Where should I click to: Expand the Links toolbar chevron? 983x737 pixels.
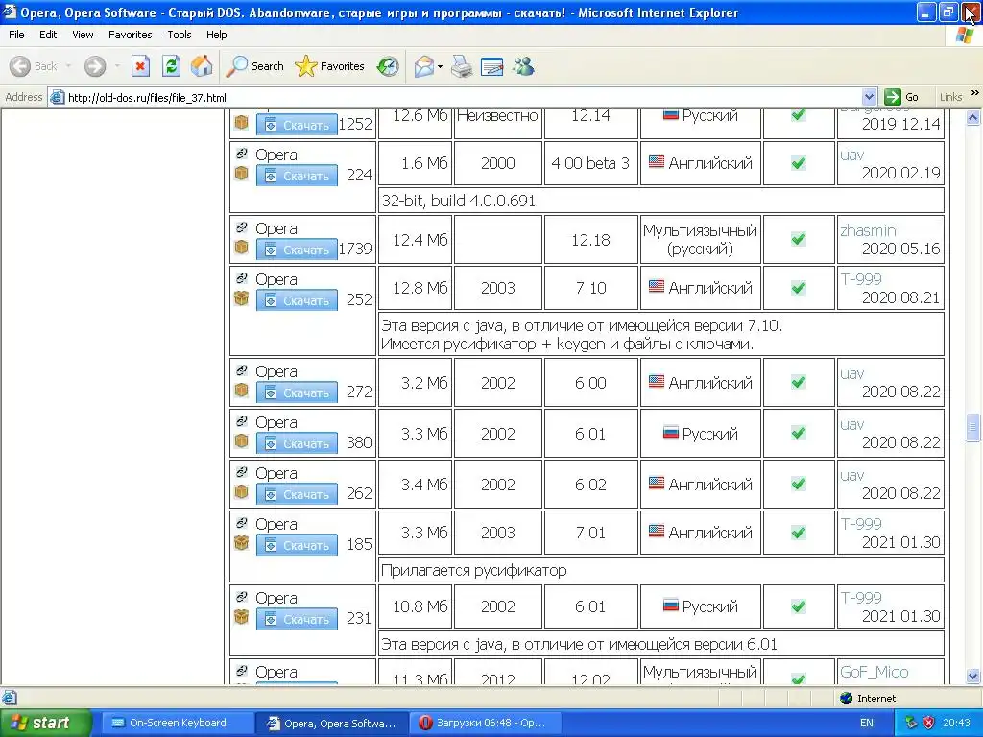pos(975,93)
